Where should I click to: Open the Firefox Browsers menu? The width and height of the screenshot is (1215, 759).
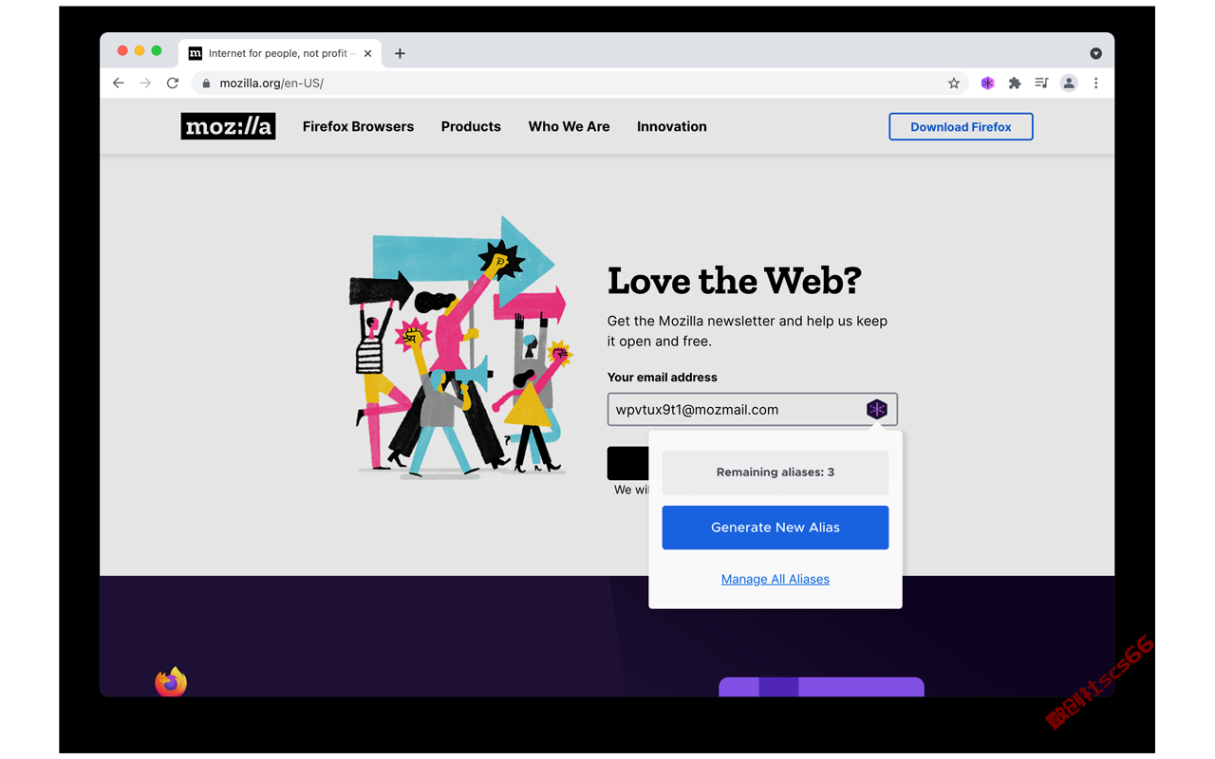tap(358, 126)
